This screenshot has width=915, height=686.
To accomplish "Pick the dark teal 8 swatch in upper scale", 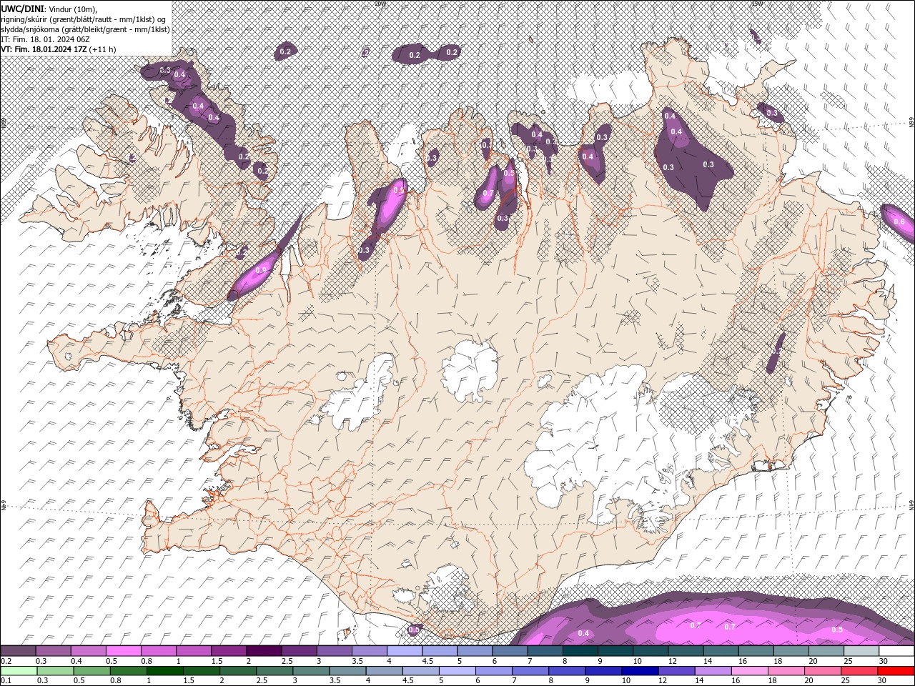I will click(x=580, y=651).
